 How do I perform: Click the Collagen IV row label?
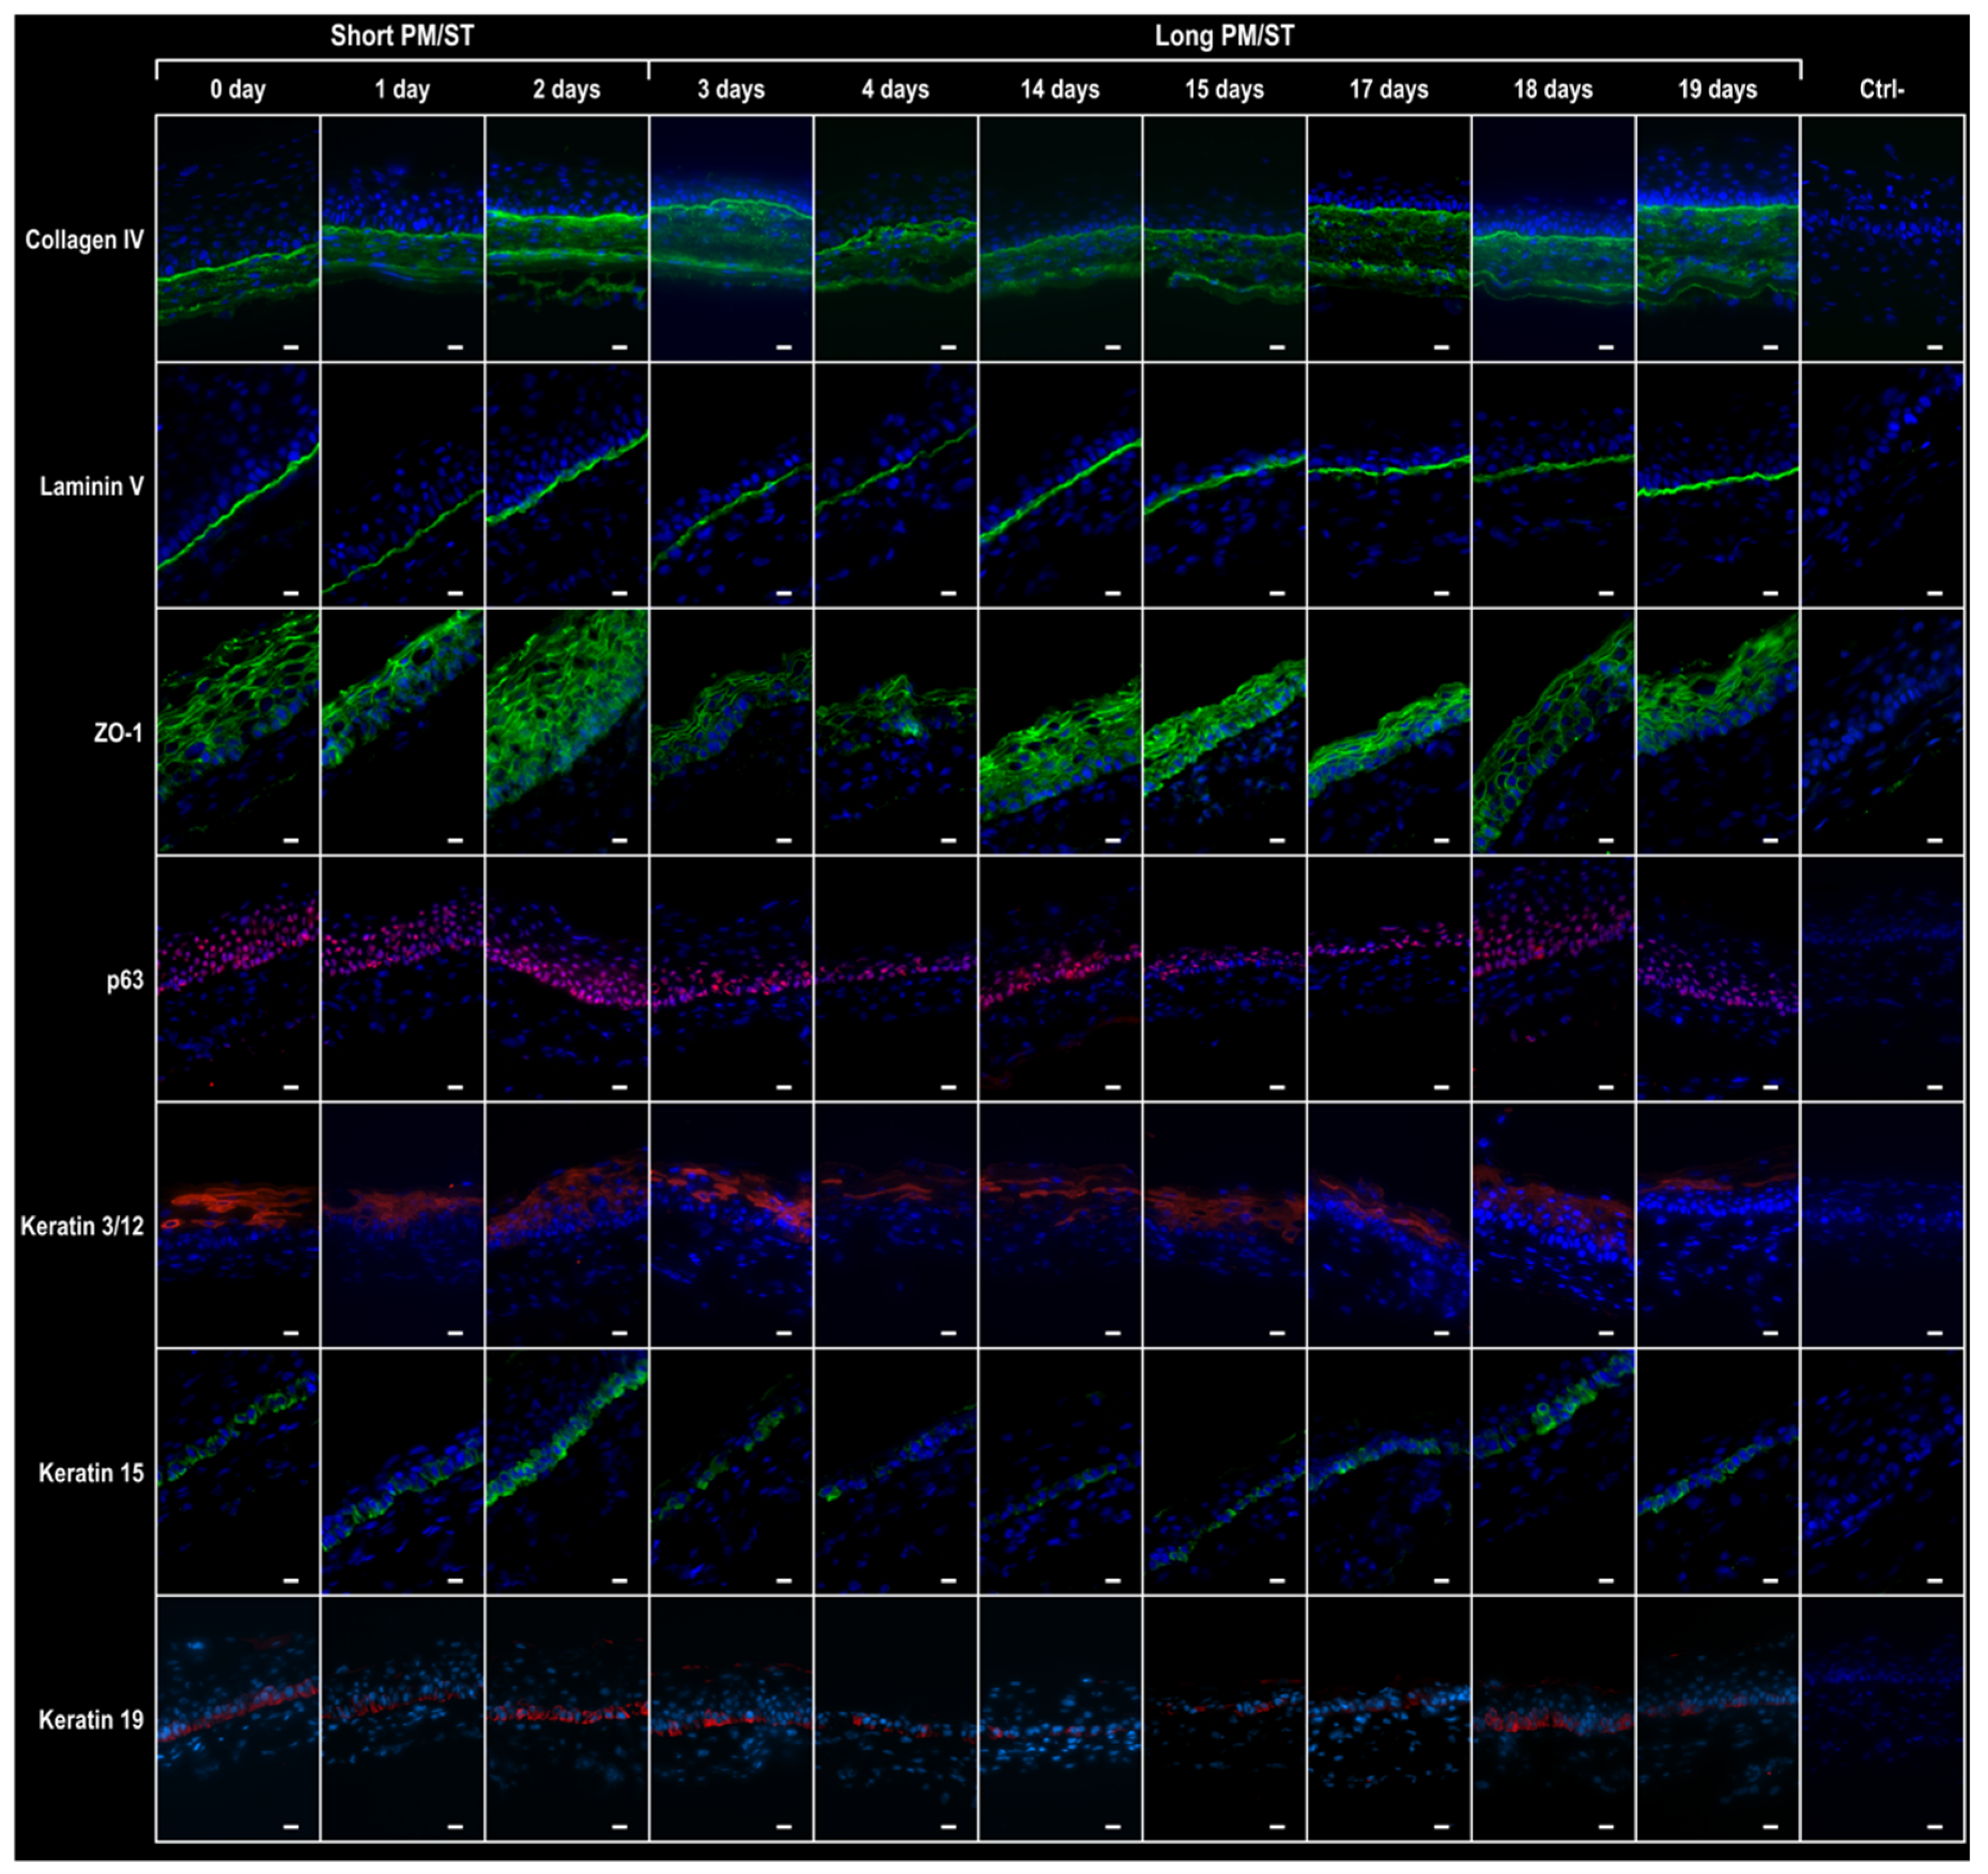(x=84, y=240)
